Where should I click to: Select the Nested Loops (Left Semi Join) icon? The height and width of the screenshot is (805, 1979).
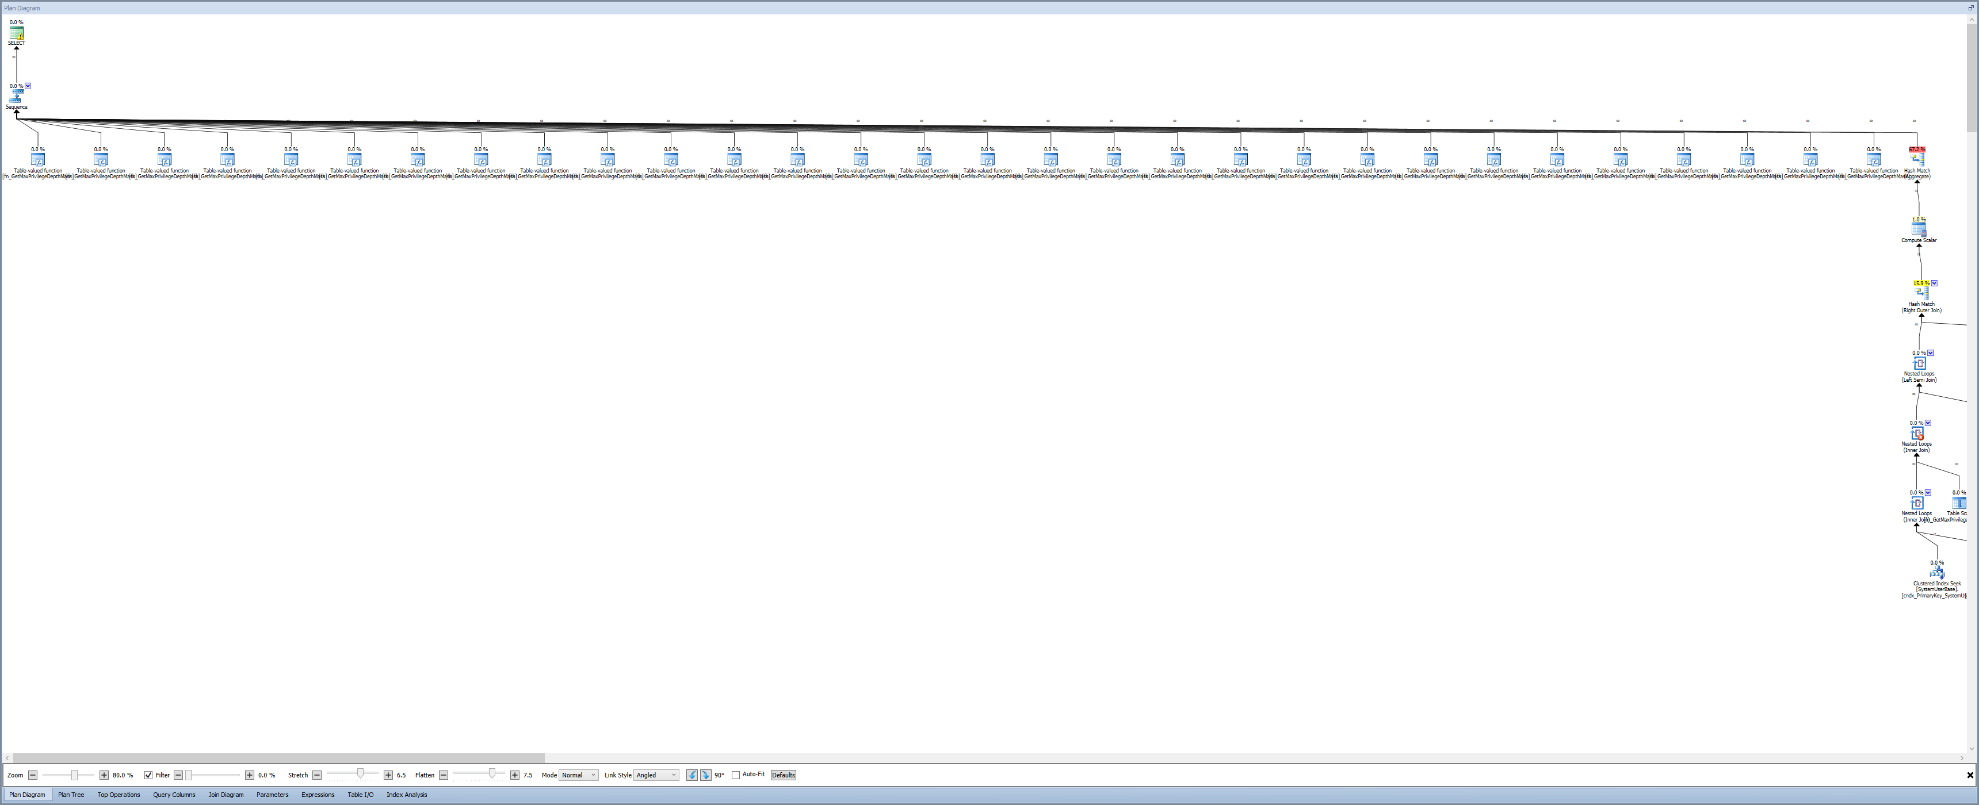[1919, 363]
